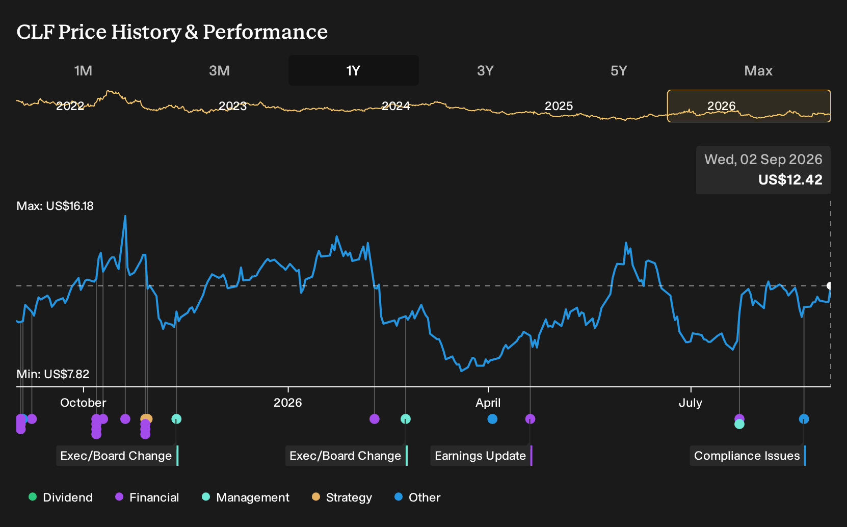Image resolution: width=847 pixels, height=527 pixels.
Task: Click the CLF Price History & Performance heading
Action: 172,32
